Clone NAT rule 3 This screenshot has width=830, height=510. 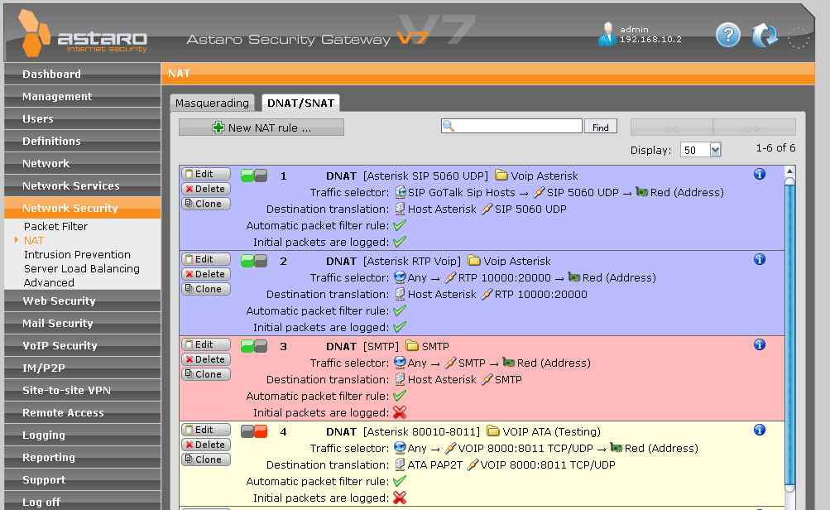coord(206,374)
